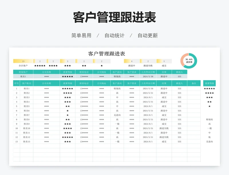Select the 跟进失败 label in the summary strip
This screenshot has height=175, width=229.
(x=148, y=66)
